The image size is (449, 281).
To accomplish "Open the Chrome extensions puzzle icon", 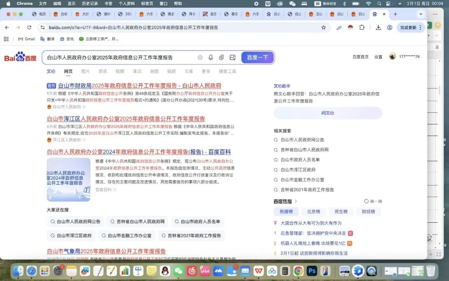I will pyautogui.click(x=362, y=27).
